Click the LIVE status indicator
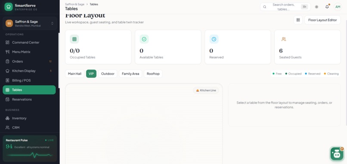347x164 pixels. point(50,140)
